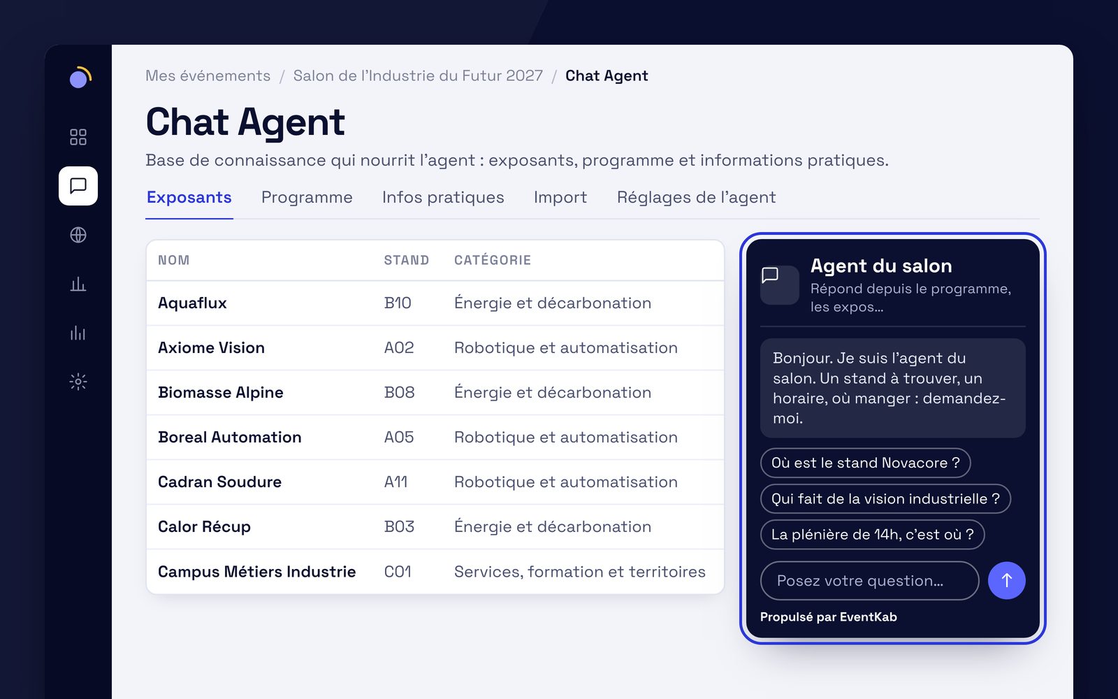Viewport: 1118px width, 699px height.
Task: Click the STAND column header
Action: coord(407,260)
